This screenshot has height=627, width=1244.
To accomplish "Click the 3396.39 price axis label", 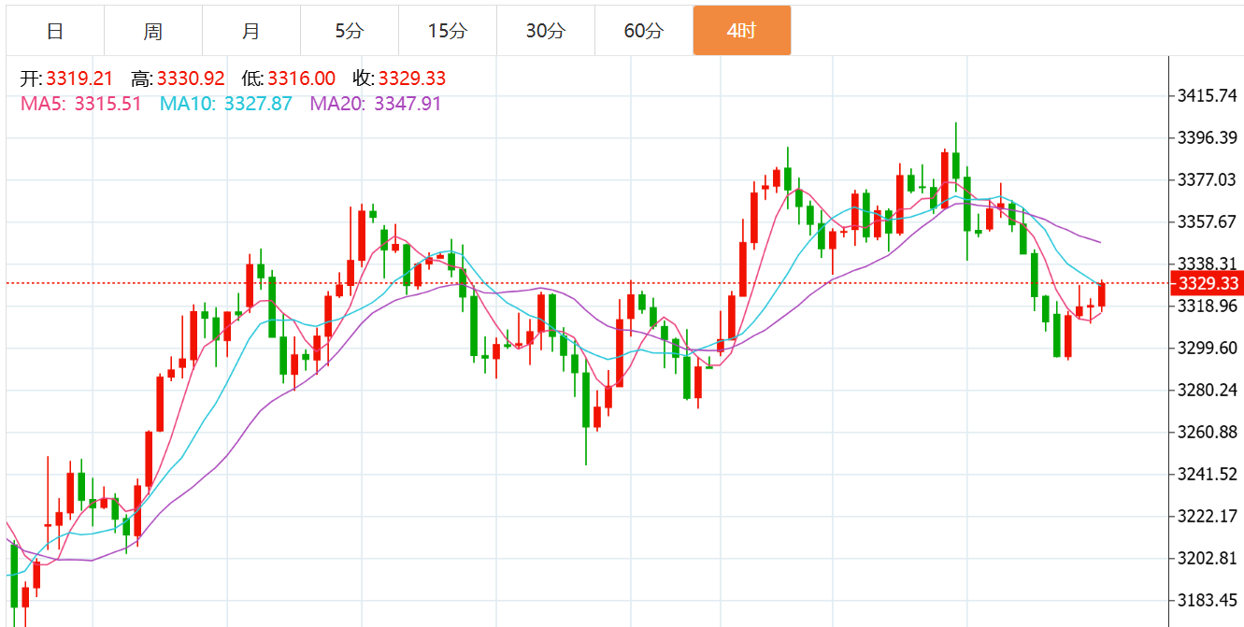I will (x=1208, y=138).
